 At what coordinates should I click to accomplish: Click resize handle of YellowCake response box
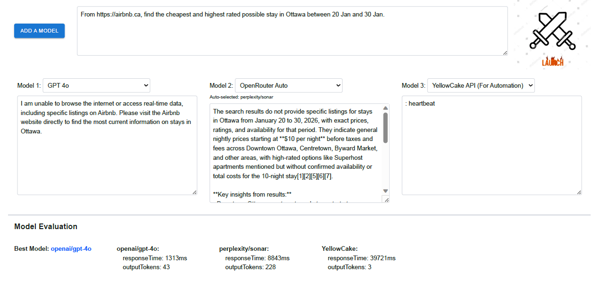point(579,192)
